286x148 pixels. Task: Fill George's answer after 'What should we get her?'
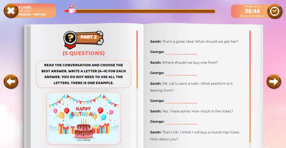pyautogui.click(x=181, y=52)
